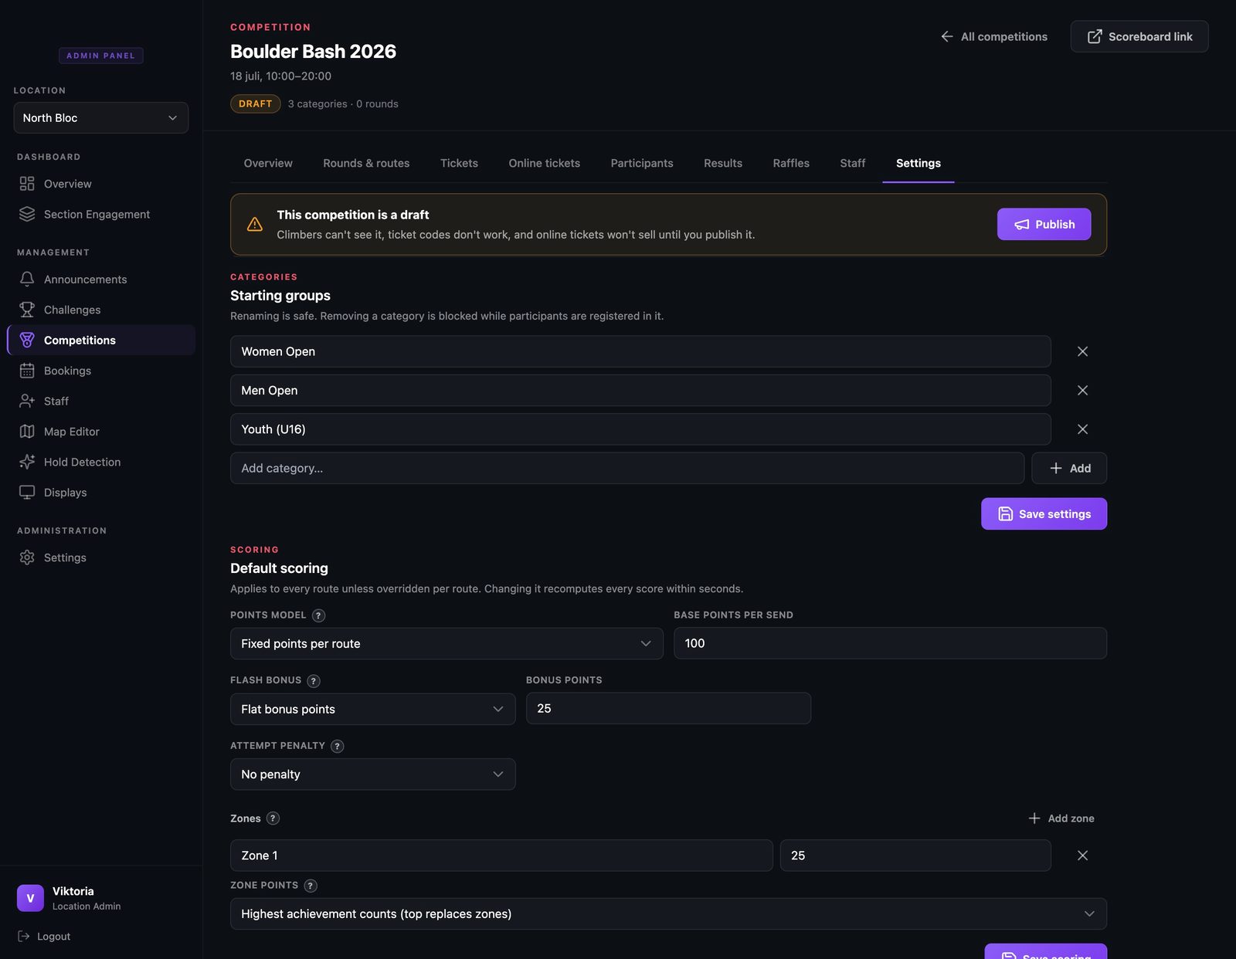Edit the Men Open category name
This screenshot has width=1236, height=959.
[x=640, y=391]
